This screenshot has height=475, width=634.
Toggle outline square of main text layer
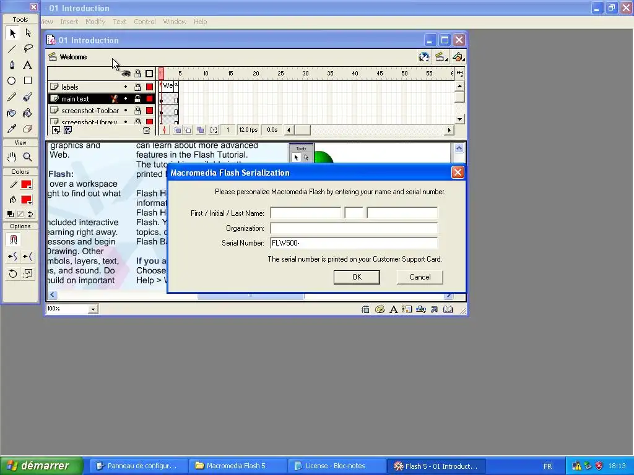pyautogui.click(x=150, y=98)
